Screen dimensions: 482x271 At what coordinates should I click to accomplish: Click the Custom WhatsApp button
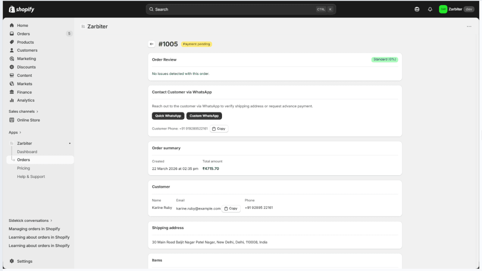[204, 116]
